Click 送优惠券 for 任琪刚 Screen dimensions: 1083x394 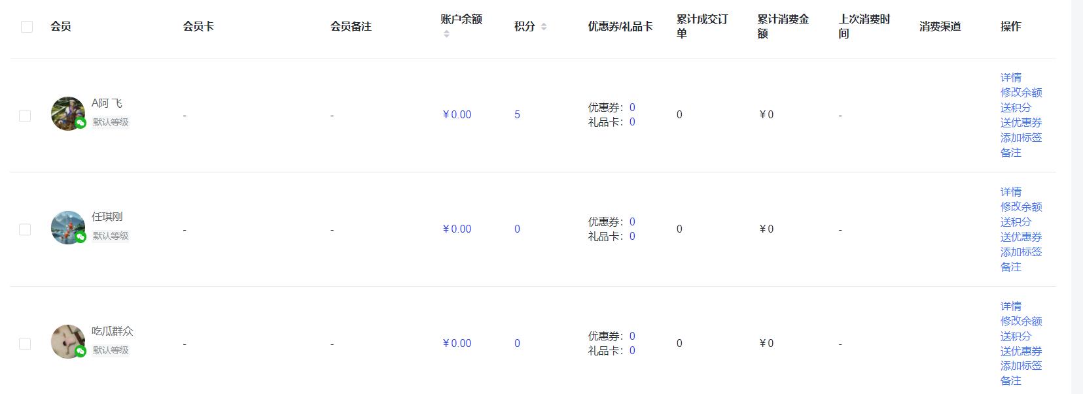tap(1021, 237)
